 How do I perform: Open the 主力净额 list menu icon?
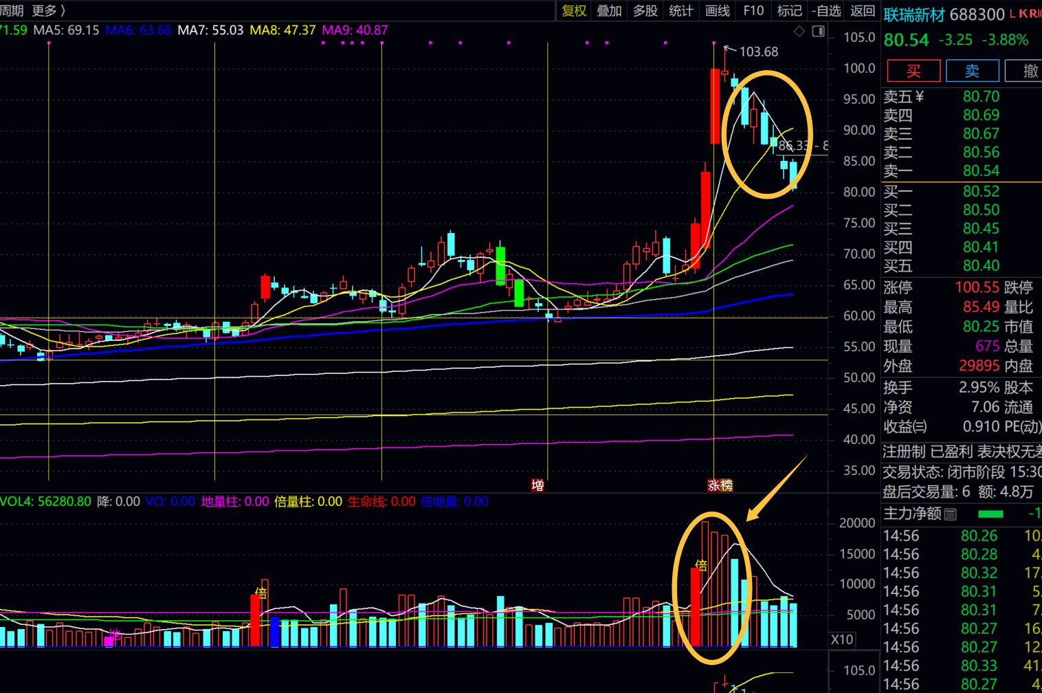pos(951,514)
